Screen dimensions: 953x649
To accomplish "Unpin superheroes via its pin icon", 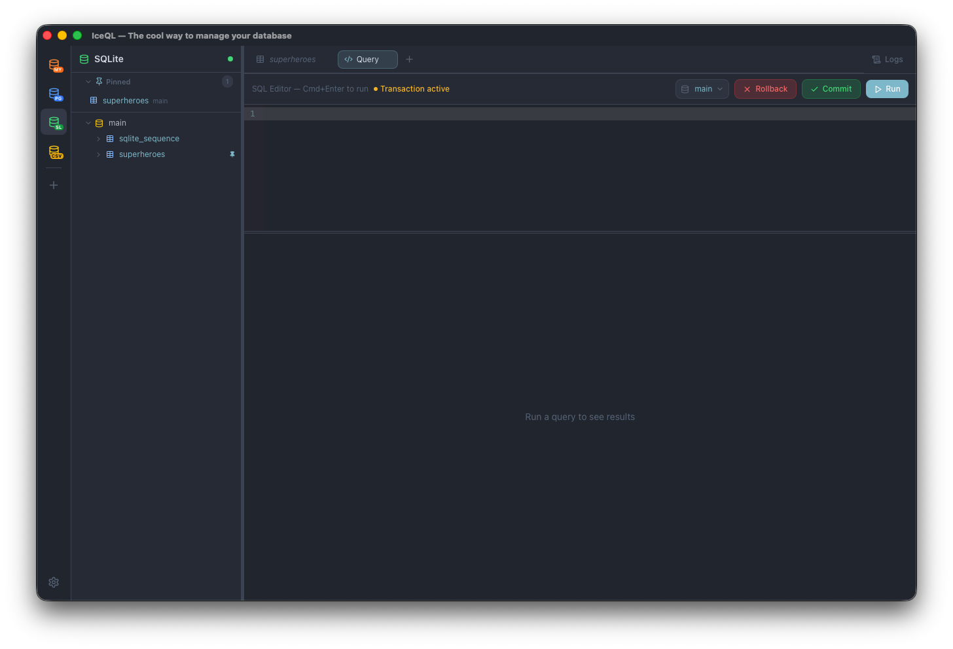I will pyautogui.click(x=232, y=154).
